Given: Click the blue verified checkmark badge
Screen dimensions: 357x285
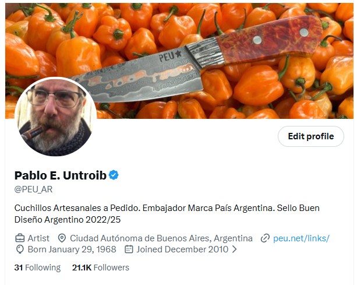Looking at the screenshot, I should pos(114,175).
